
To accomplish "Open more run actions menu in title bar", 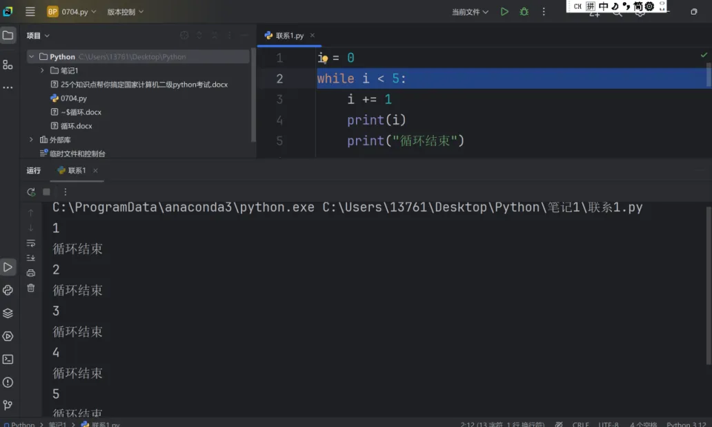I will (x=544, y=12).
